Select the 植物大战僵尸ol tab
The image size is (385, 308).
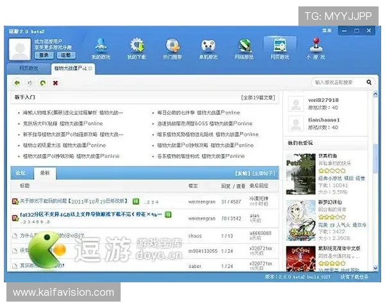[x=71, y=69]
